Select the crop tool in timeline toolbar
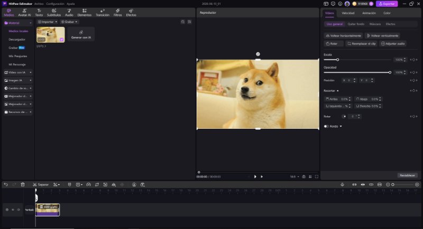The width and height of the screenshot is (423, 229). pyautogui.click(x=97, y=185)
